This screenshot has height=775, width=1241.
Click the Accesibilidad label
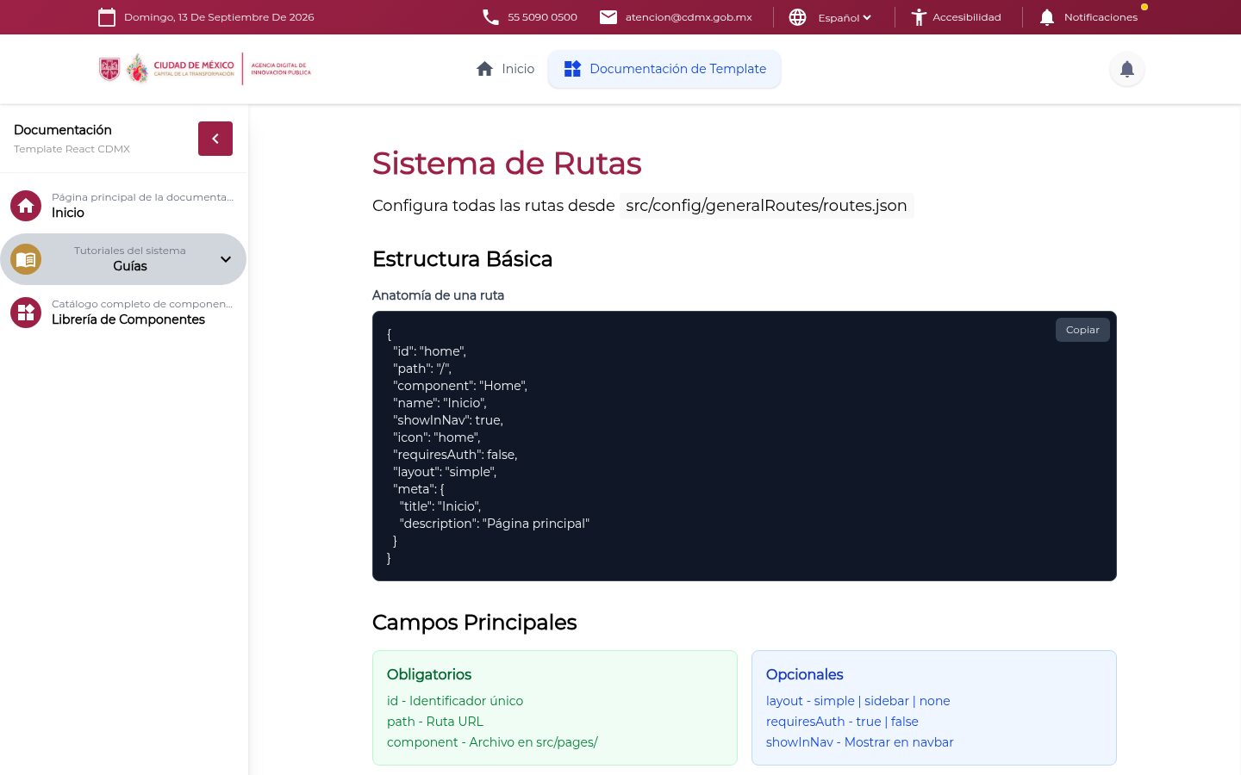967,17
